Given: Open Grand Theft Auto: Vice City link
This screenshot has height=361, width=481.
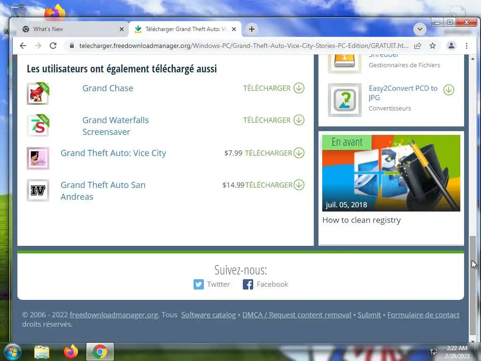Looking at the screenshot, I should [113, 153].
